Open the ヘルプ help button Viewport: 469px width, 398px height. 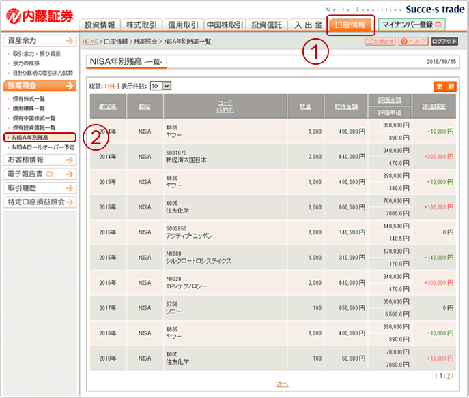[x=413, y=42]
